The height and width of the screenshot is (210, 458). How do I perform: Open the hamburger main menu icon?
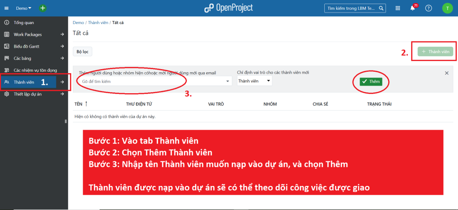click(6, 8)
